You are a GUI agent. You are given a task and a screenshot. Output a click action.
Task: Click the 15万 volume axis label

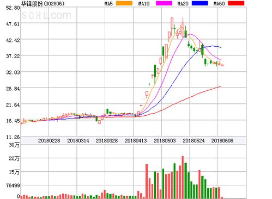(14, 172)
